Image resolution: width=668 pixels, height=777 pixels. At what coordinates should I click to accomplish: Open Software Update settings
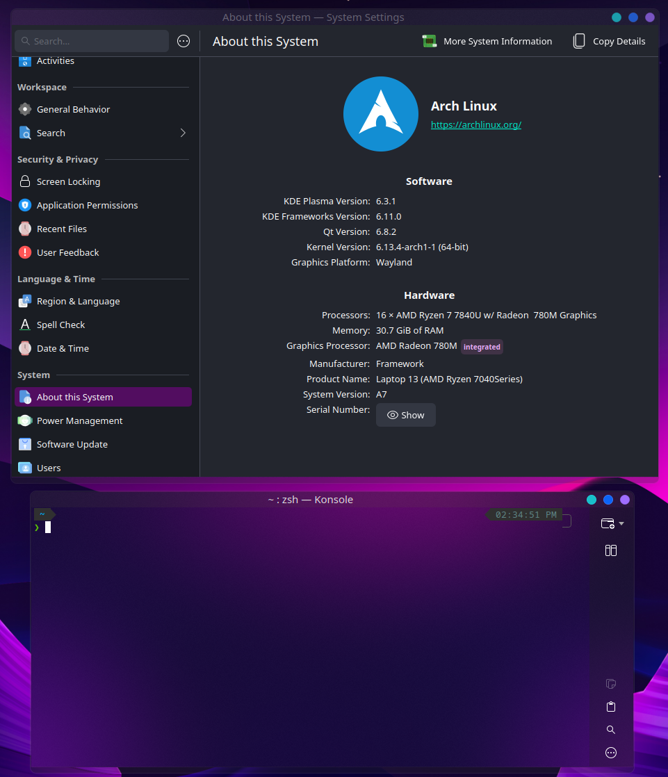coord(103,445)
